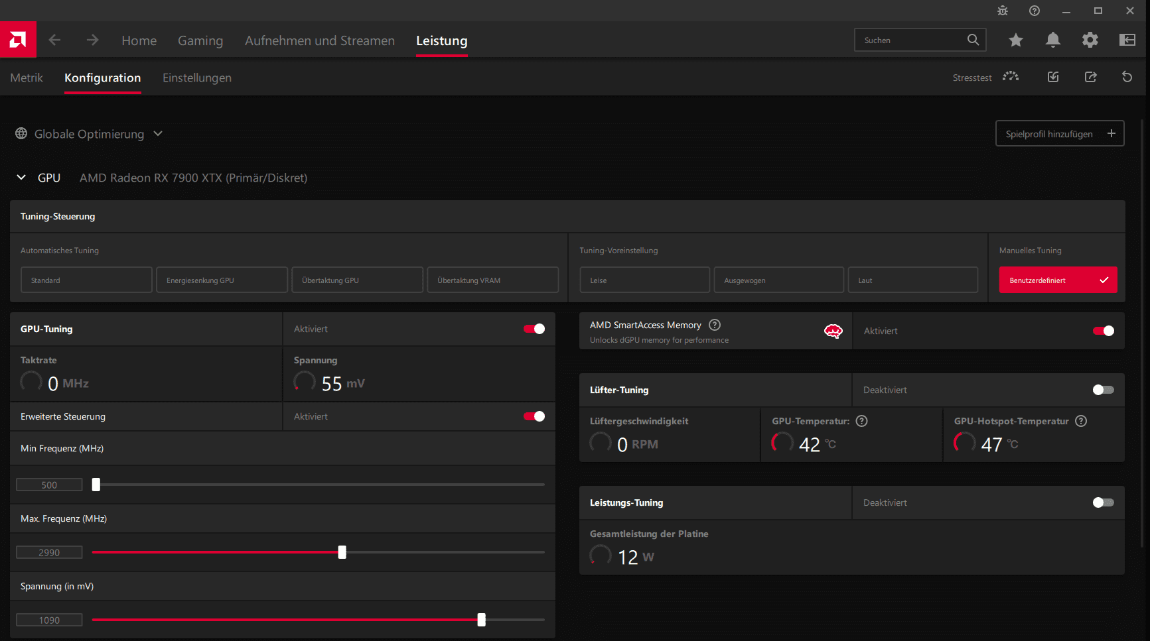Open settings gear icon

click(1090, 40)
